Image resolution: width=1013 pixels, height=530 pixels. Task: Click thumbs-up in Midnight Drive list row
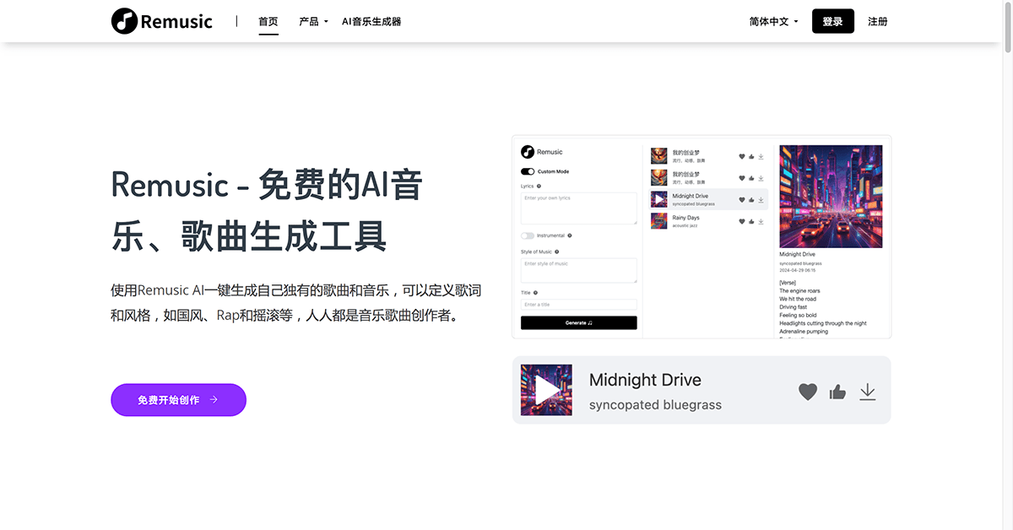[751, 200]
